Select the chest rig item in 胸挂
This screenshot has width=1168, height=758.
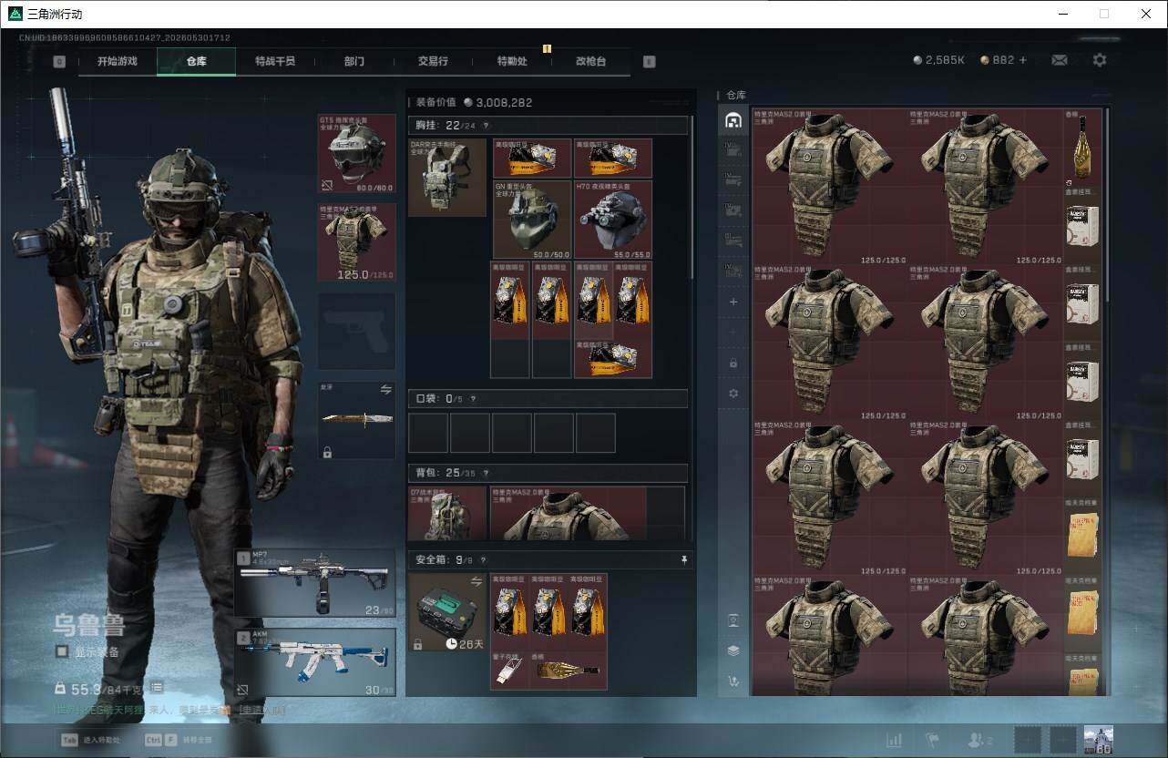coord(447,178)
